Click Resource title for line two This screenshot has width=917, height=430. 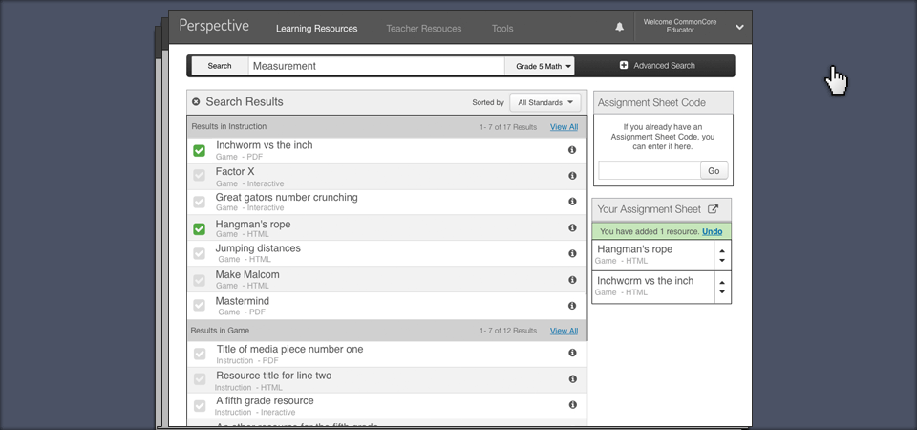274,376
